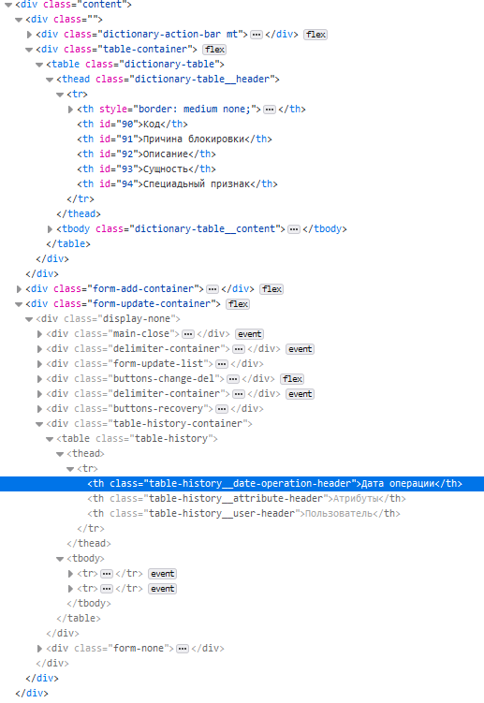Image resolution: width=484 pixels, height=703 pixels.
Task: Expand the buttons-change-del div node
Action: point(39,379)
